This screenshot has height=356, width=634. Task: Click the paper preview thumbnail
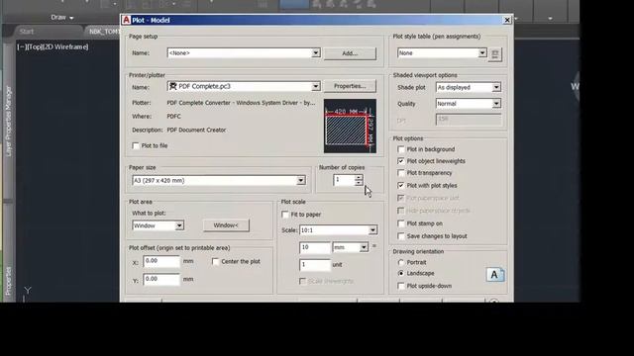pyautogui.click(x=350, y=126)
